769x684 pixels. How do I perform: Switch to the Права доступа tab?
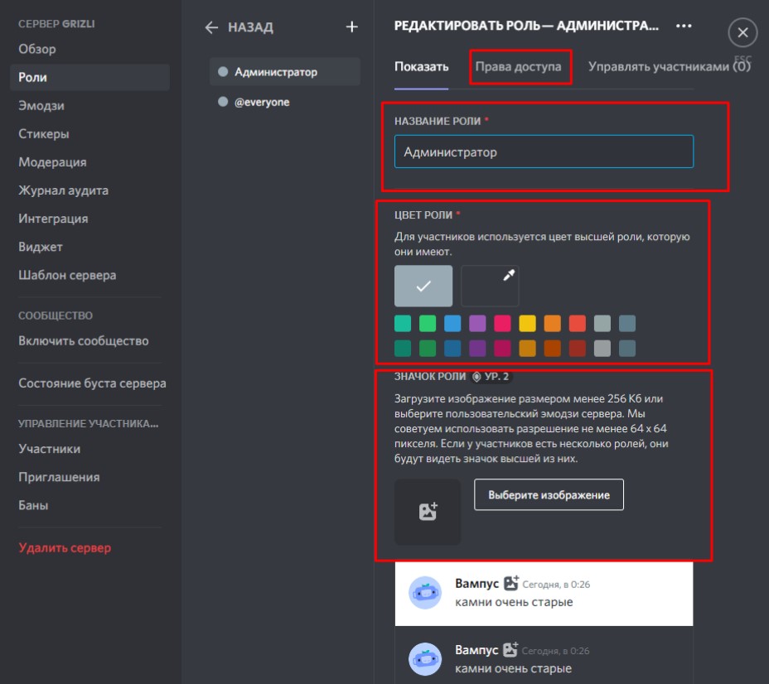point(521,67)
